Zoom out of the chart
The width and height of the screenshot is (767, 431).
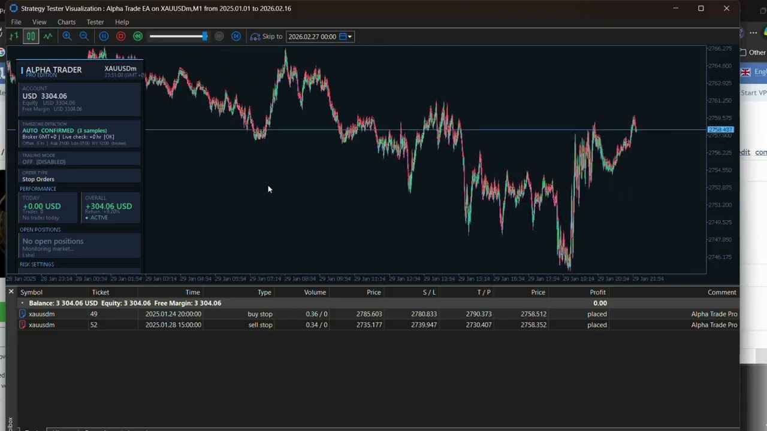84,37
